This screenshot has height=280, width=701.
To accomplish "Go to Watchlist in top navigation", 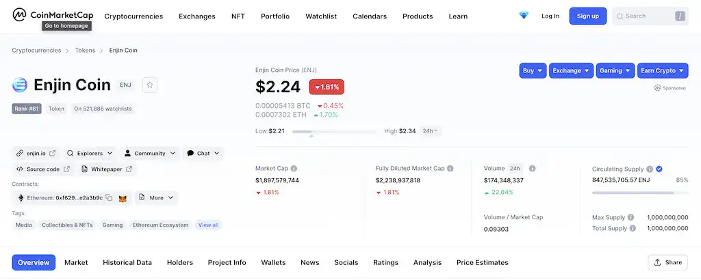I will pyautogui.click(x=321, y=16).
